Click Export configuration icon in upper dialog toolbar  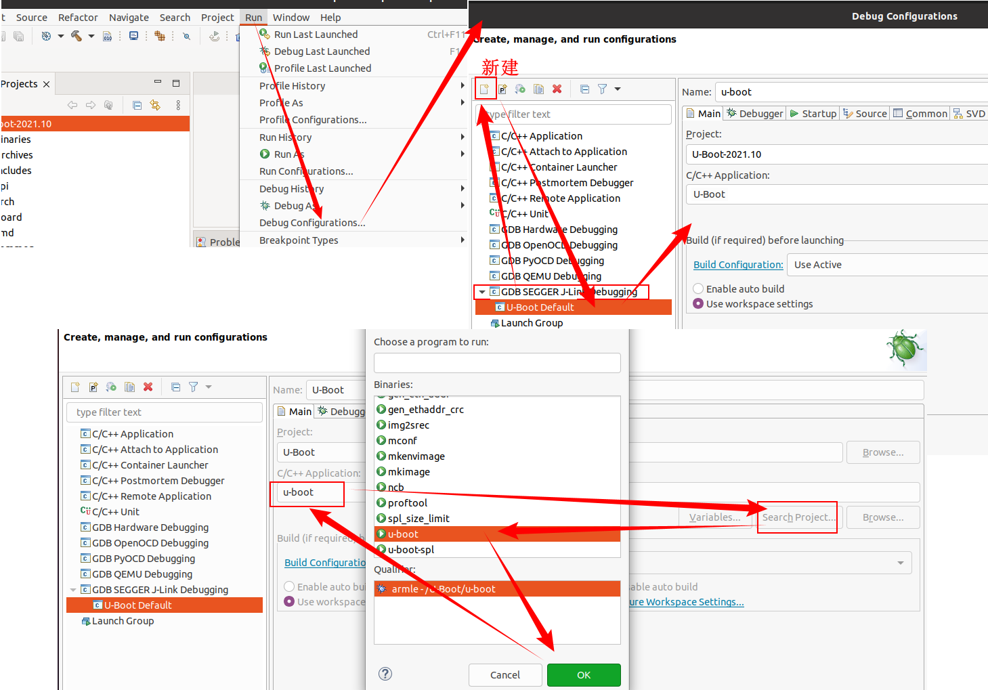(520, 89)
